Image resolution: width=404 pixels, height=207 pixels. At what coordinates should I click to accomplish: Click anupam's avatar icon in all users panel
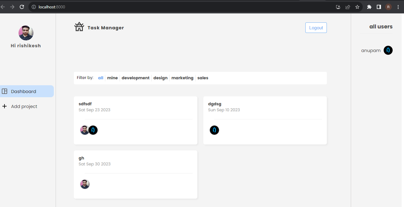pos(388,50)
